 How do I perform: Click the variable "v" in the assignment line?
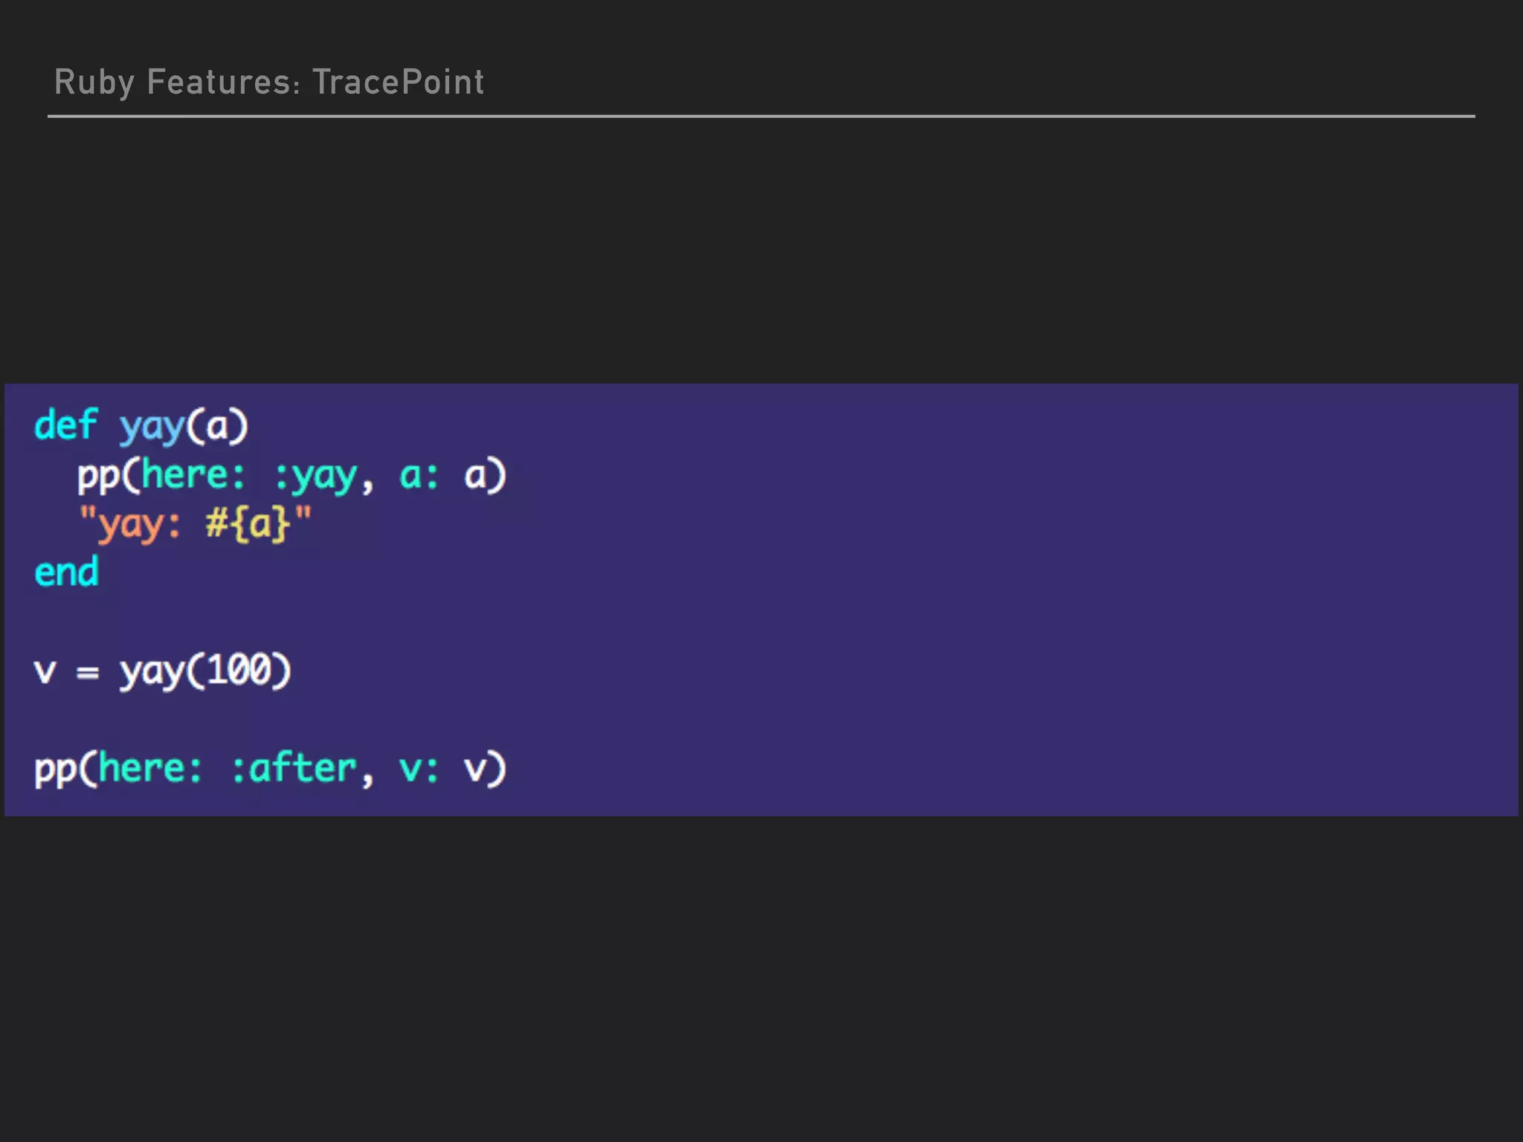pos(45,671)
